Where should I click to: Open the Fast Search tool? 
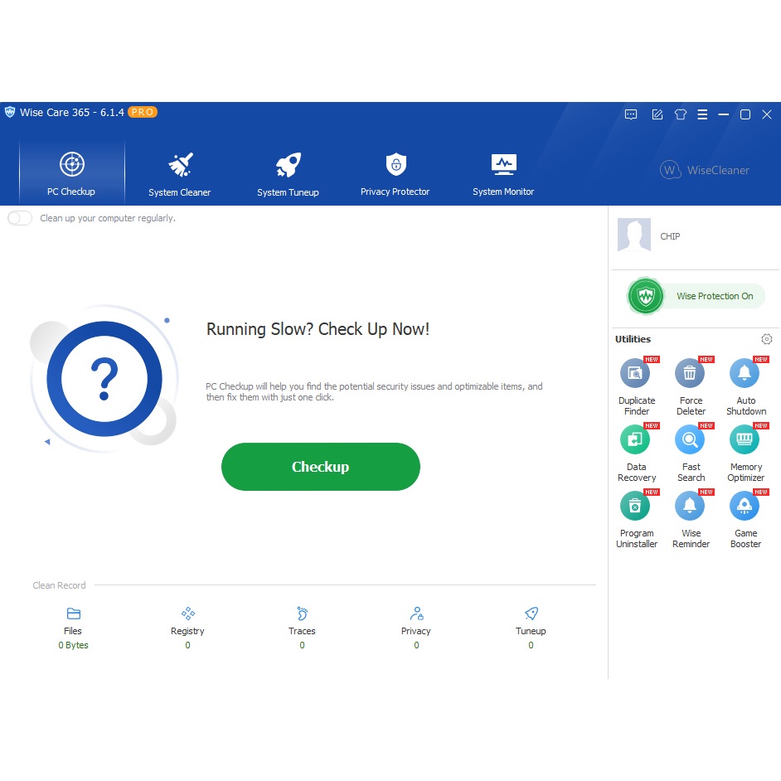pyautogui.click(x=690, y=441)
